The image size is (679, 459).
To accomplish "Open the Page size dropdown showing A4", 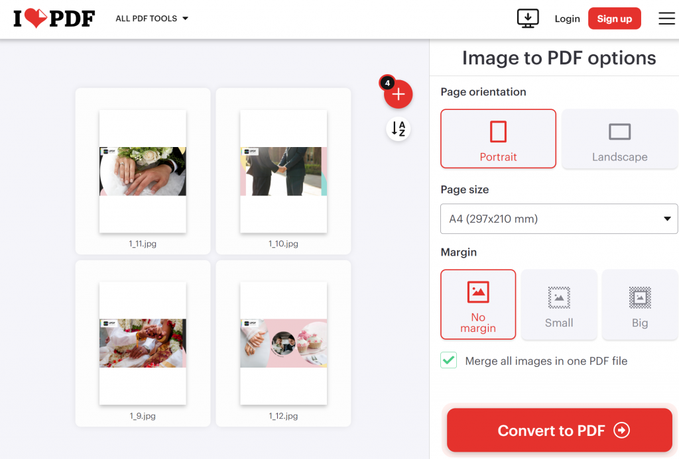I will pos(559,219).
